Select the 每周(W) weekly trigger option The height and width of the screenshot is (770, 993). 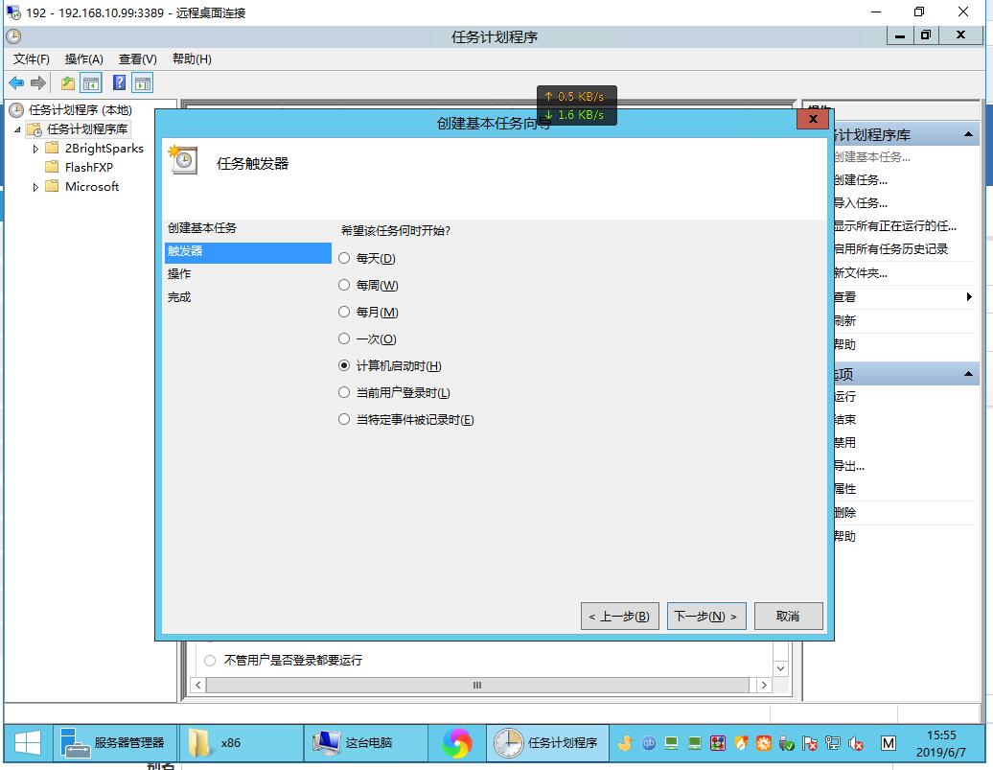[x=344, y=285]
